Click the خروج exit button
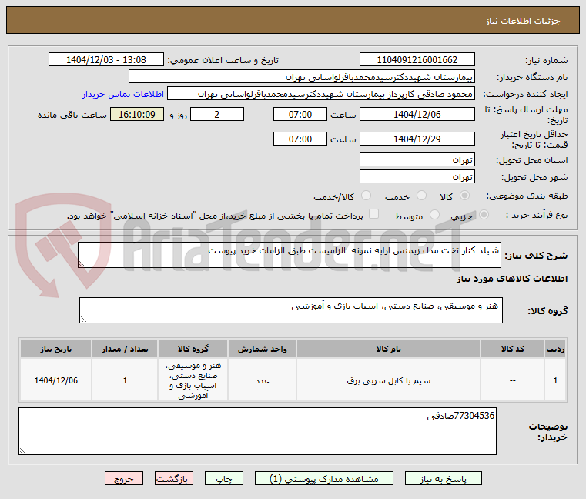Image resolution: width=586 pixels, height=499 pixels. tap(124, 478)
